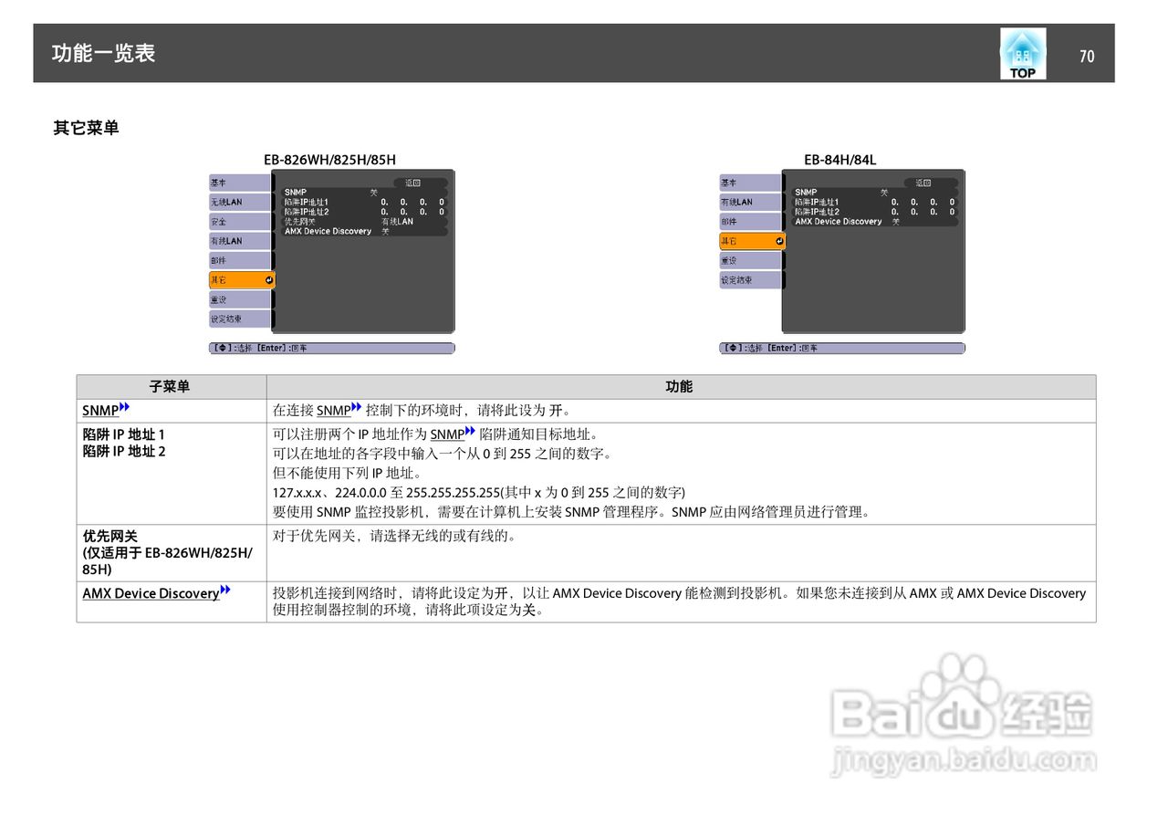The width and height of the screenshot is (1168, 826).
Task: Click the 子菜单 column header
Action: [171, 387]
